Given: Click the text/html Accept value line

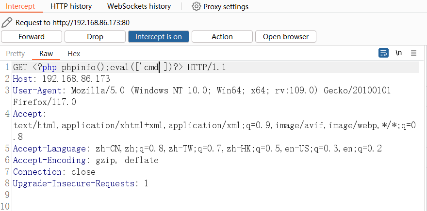Looking at the screenshot, I should [214, 125].
